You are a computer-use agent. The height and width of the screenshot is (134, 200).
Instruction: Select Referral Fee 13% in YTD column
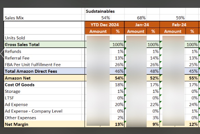[x=119, y=58]
